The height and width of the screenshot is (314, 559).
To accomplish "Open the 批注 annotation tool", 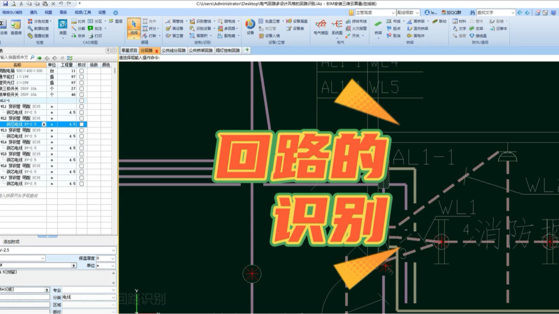I will pyautogui.click(x=96, y=28).
